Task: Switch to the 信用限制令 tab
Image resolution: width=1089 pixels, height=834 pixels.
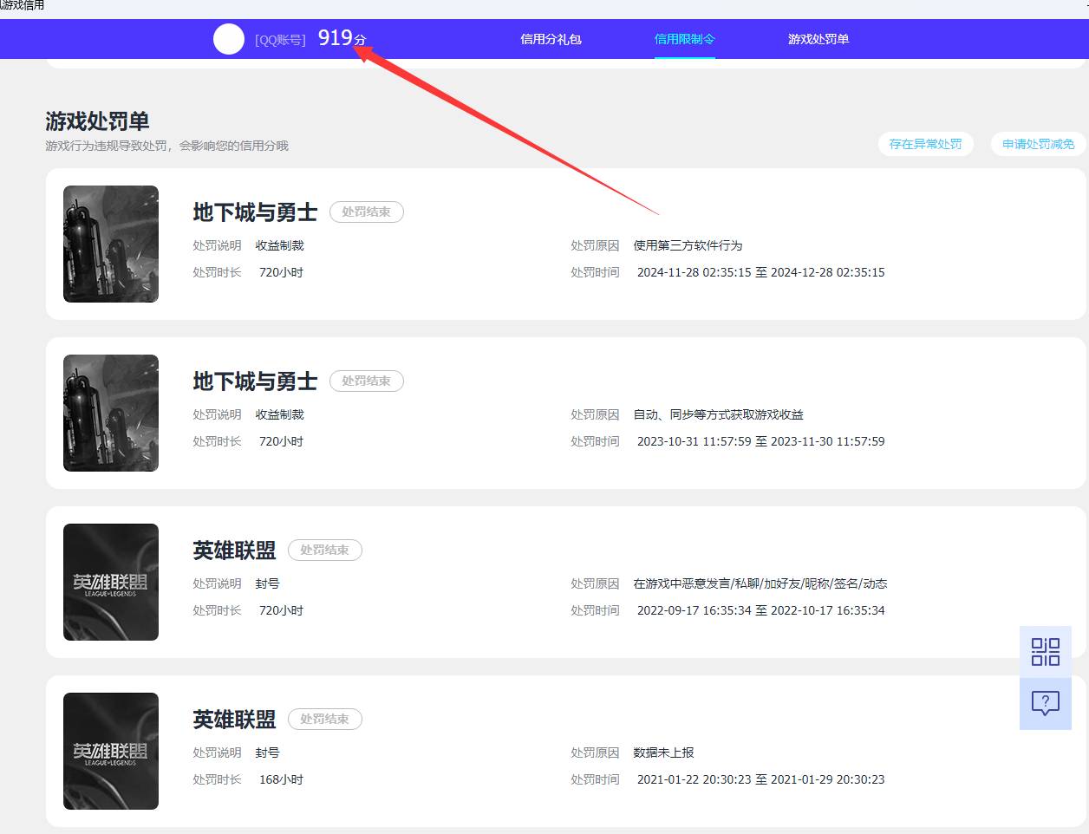Action: [684, 39]
